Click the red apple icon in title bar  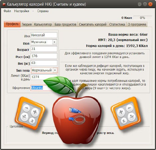pyautogui.click(x=4, y=4)
